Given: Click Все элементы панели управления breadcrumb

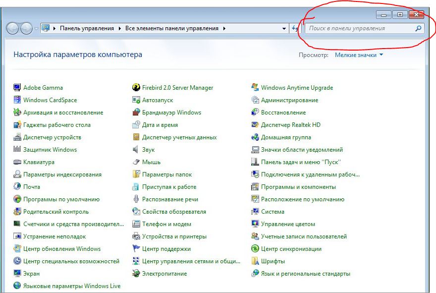Looking at the screenshot, I should pyautogui.click(x=171, y=28).
